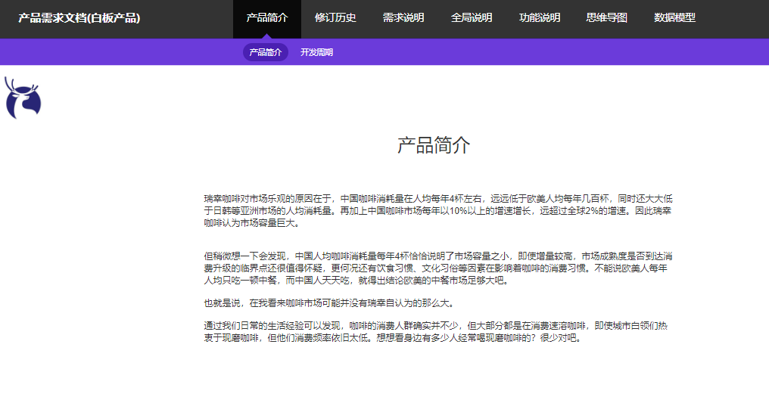Open the 开发周期 sub-navigation link

tap(317, 52)
